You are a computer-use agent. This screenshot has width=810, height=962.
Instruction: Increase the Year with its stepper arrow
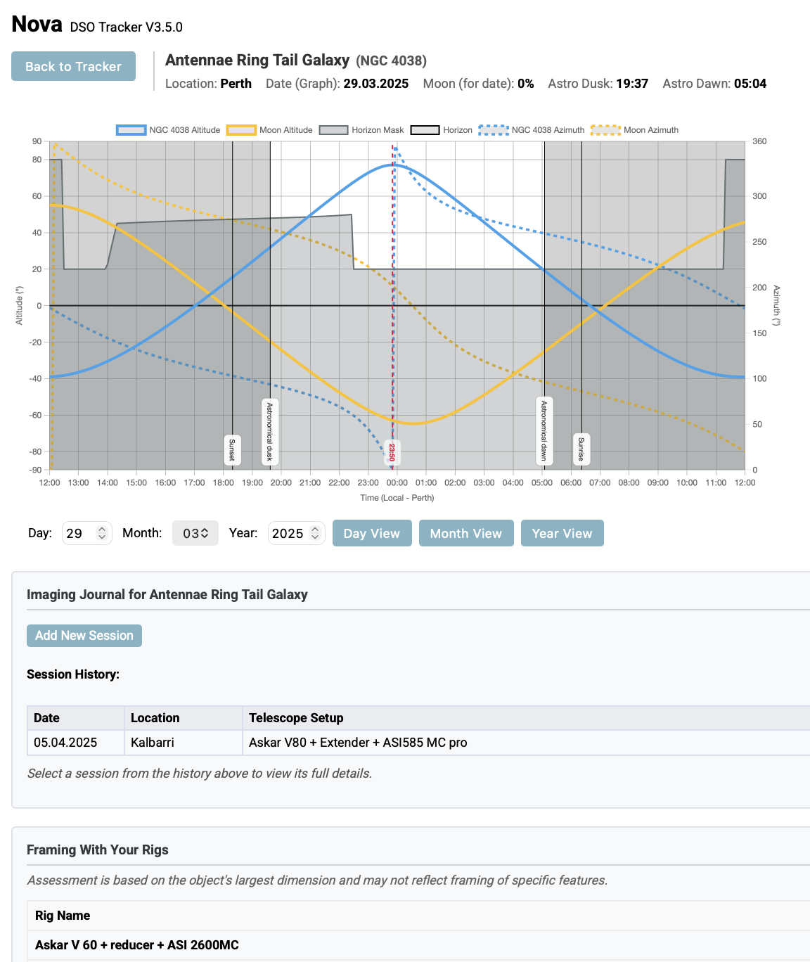[x=315, y=529]
